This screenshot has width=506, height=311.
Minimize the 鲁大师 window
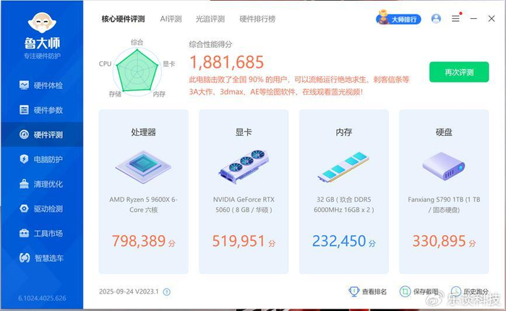click(x=473, y=19)
